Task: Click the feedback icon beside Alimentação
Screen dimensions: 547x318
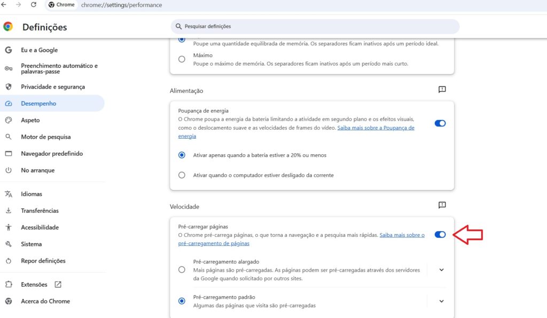Action: click(441, 89)
